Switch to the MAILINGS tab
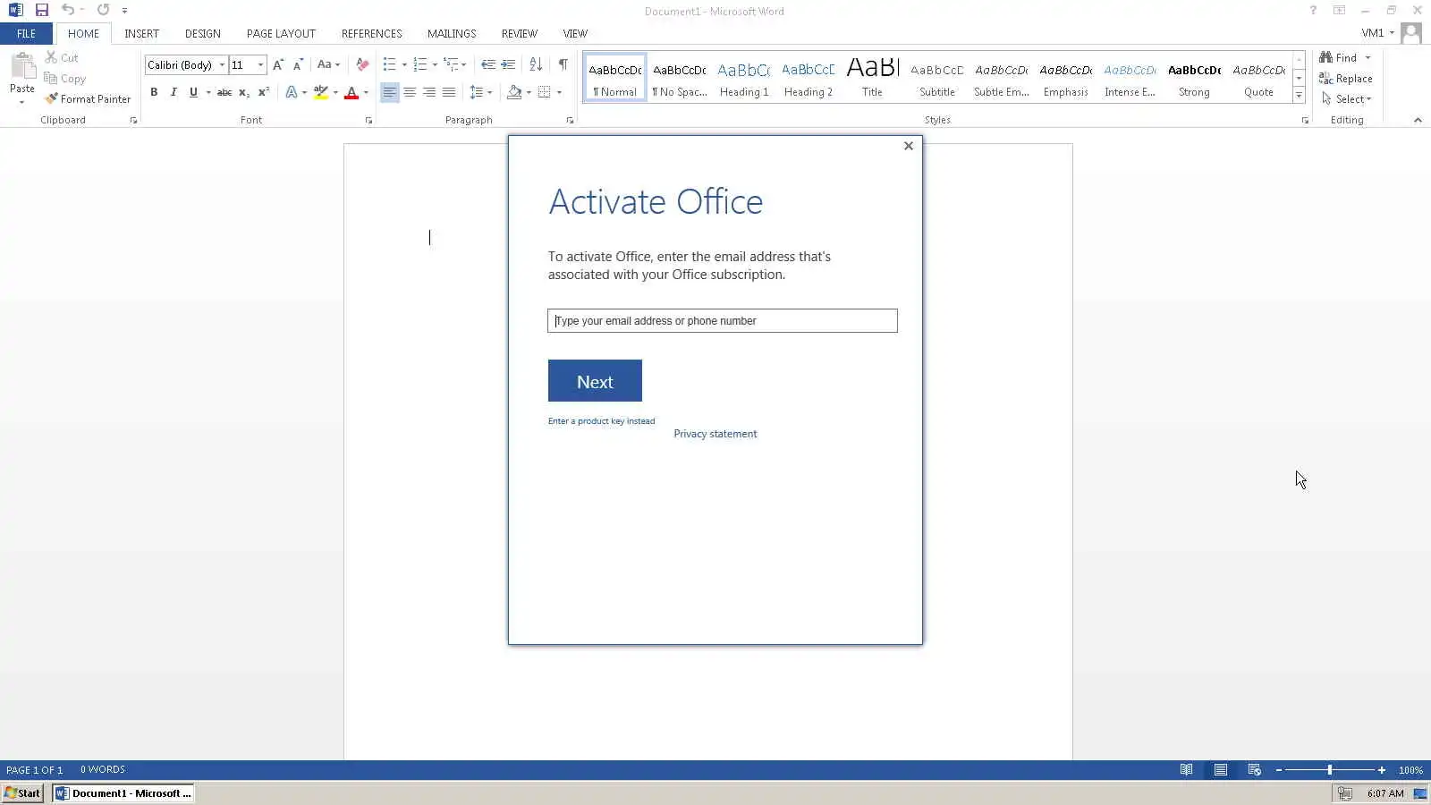This screenshot has width=1431, height=805. tap(452, 34)
